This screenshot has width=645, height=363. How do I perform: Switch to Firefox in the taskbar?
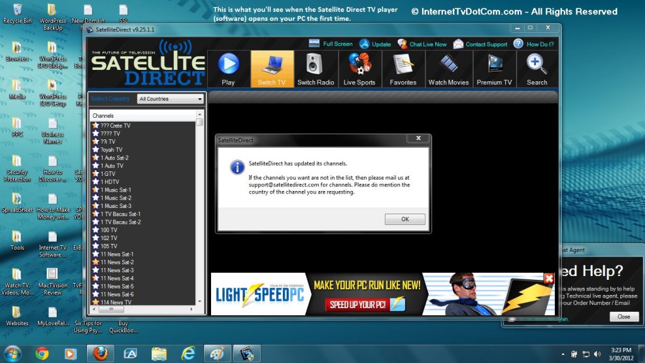pyautogui.click(x=100, y=354)
